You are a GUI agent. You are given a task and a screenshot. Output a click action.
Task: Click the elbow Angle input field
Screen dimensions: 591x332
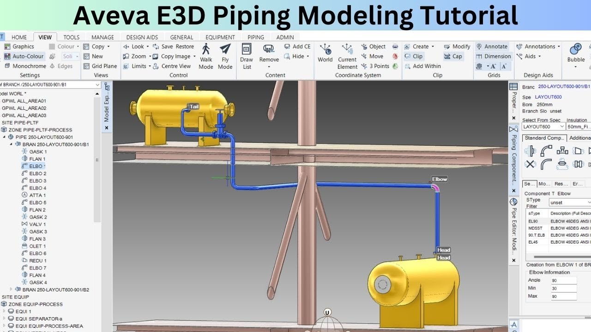pos(564,280)
